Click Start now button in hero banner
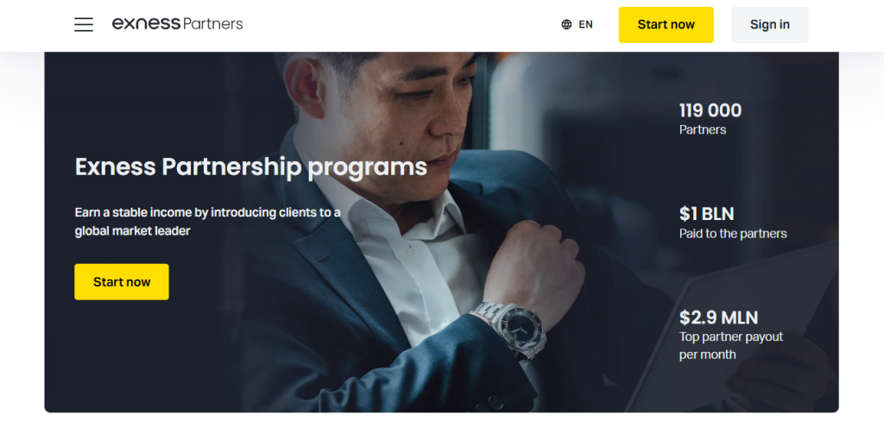Viewport: 884px width, 440px height. (122, 282)
